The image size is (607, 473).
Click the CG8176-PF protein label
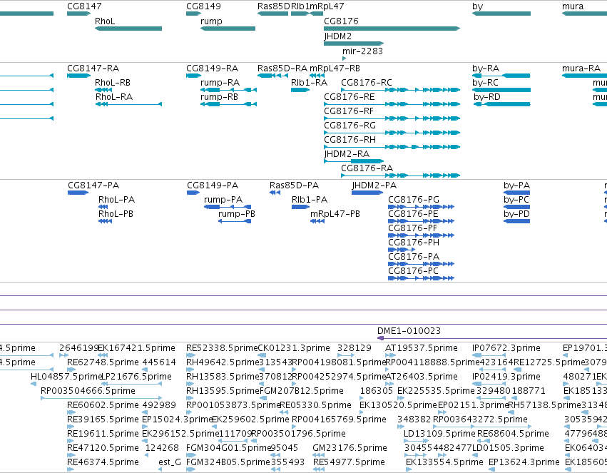(x=413, y=228)
